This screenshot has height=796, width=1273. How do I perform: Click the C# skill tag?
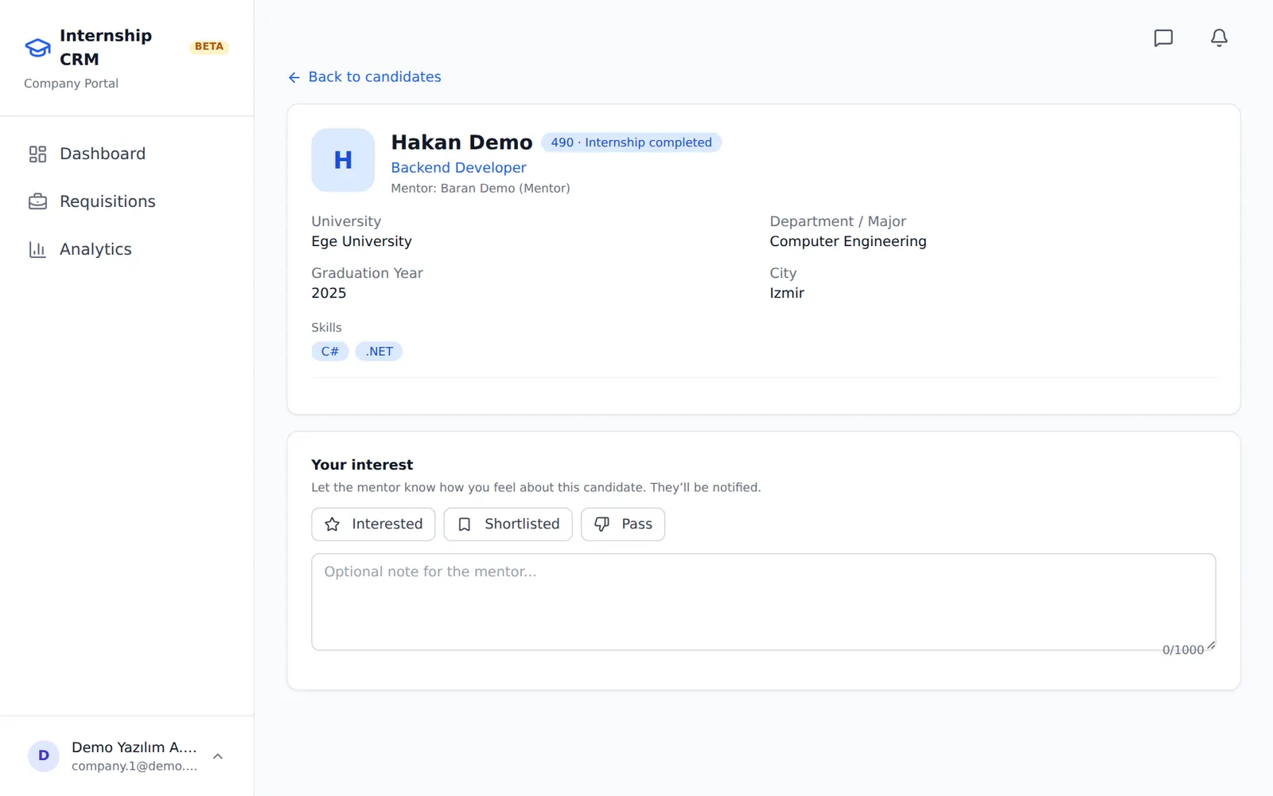pos(330,352)
